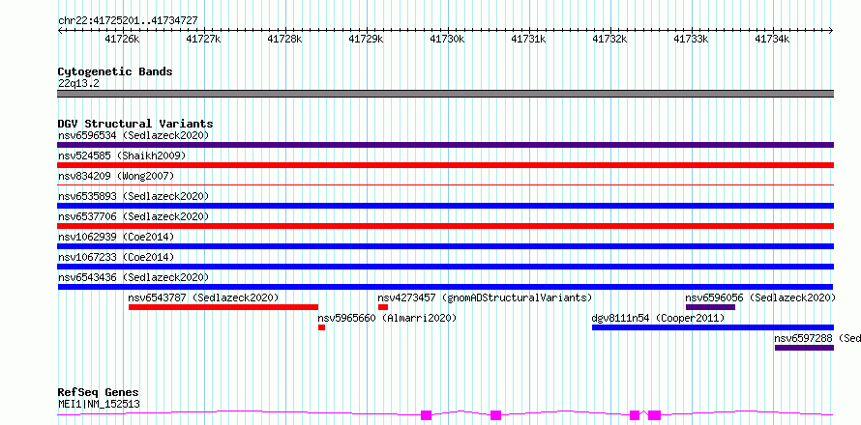Click the 41730k ruler tick label

point(448,39)
